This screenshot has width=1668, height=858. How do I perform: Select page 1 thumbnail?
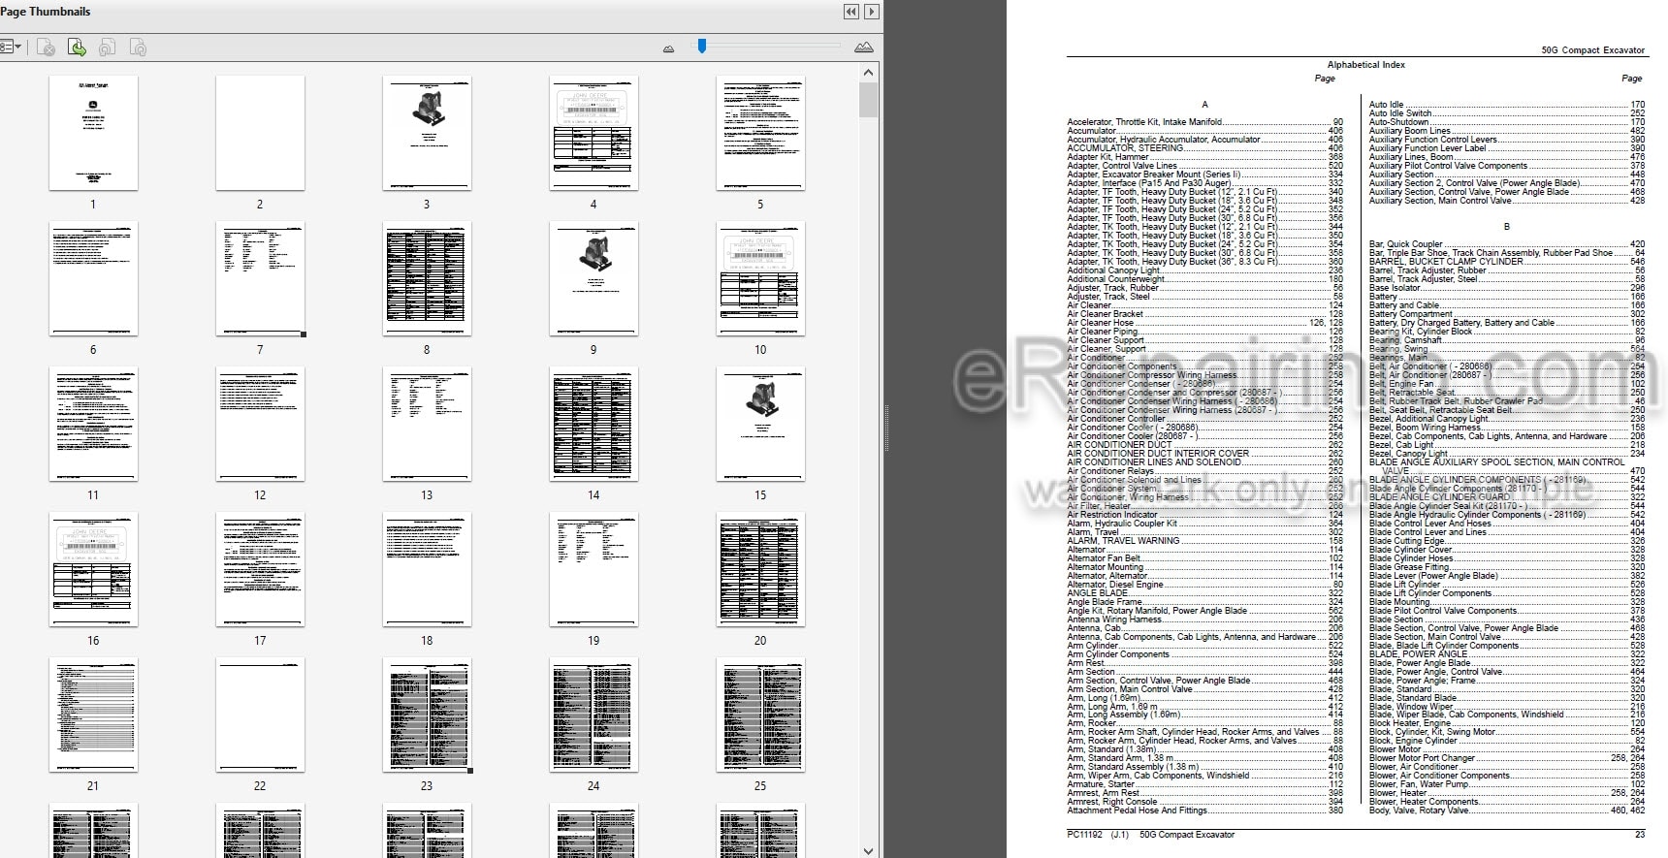93,133
